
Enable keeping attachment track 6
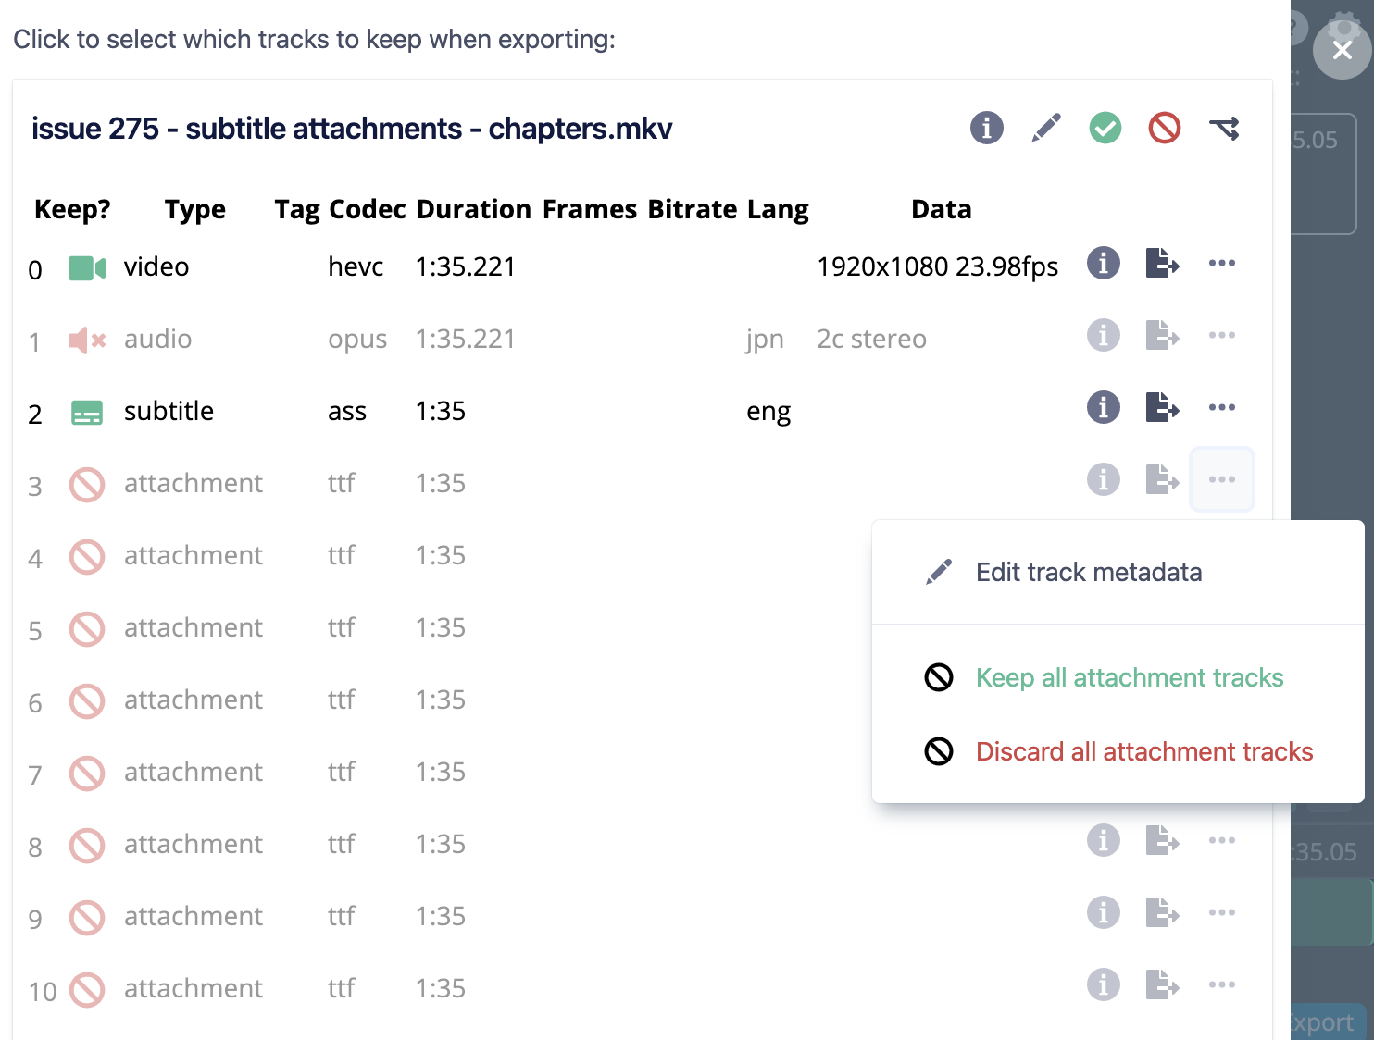pyautogui.click(x=87, y=701)
